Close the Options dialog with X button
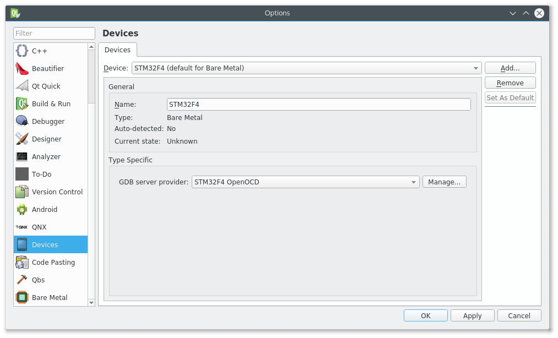Screen dimensions: 558x338 pyautogui.click(x=539, y=13)
